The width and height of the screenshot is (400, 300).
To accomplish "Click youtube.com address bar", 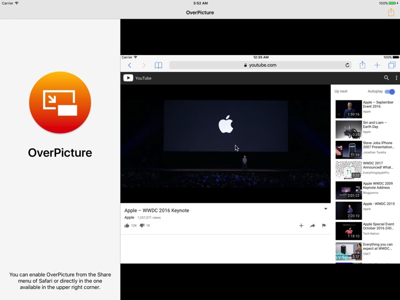I will tap(260, 65).
